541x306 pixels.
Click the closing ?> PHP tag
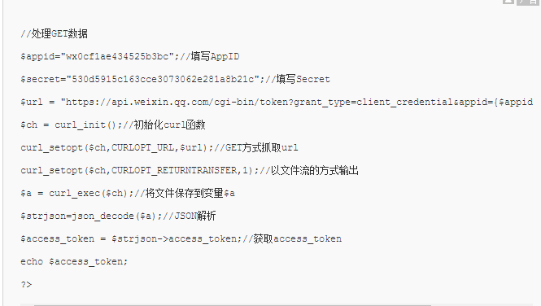[x=26, y=284]
